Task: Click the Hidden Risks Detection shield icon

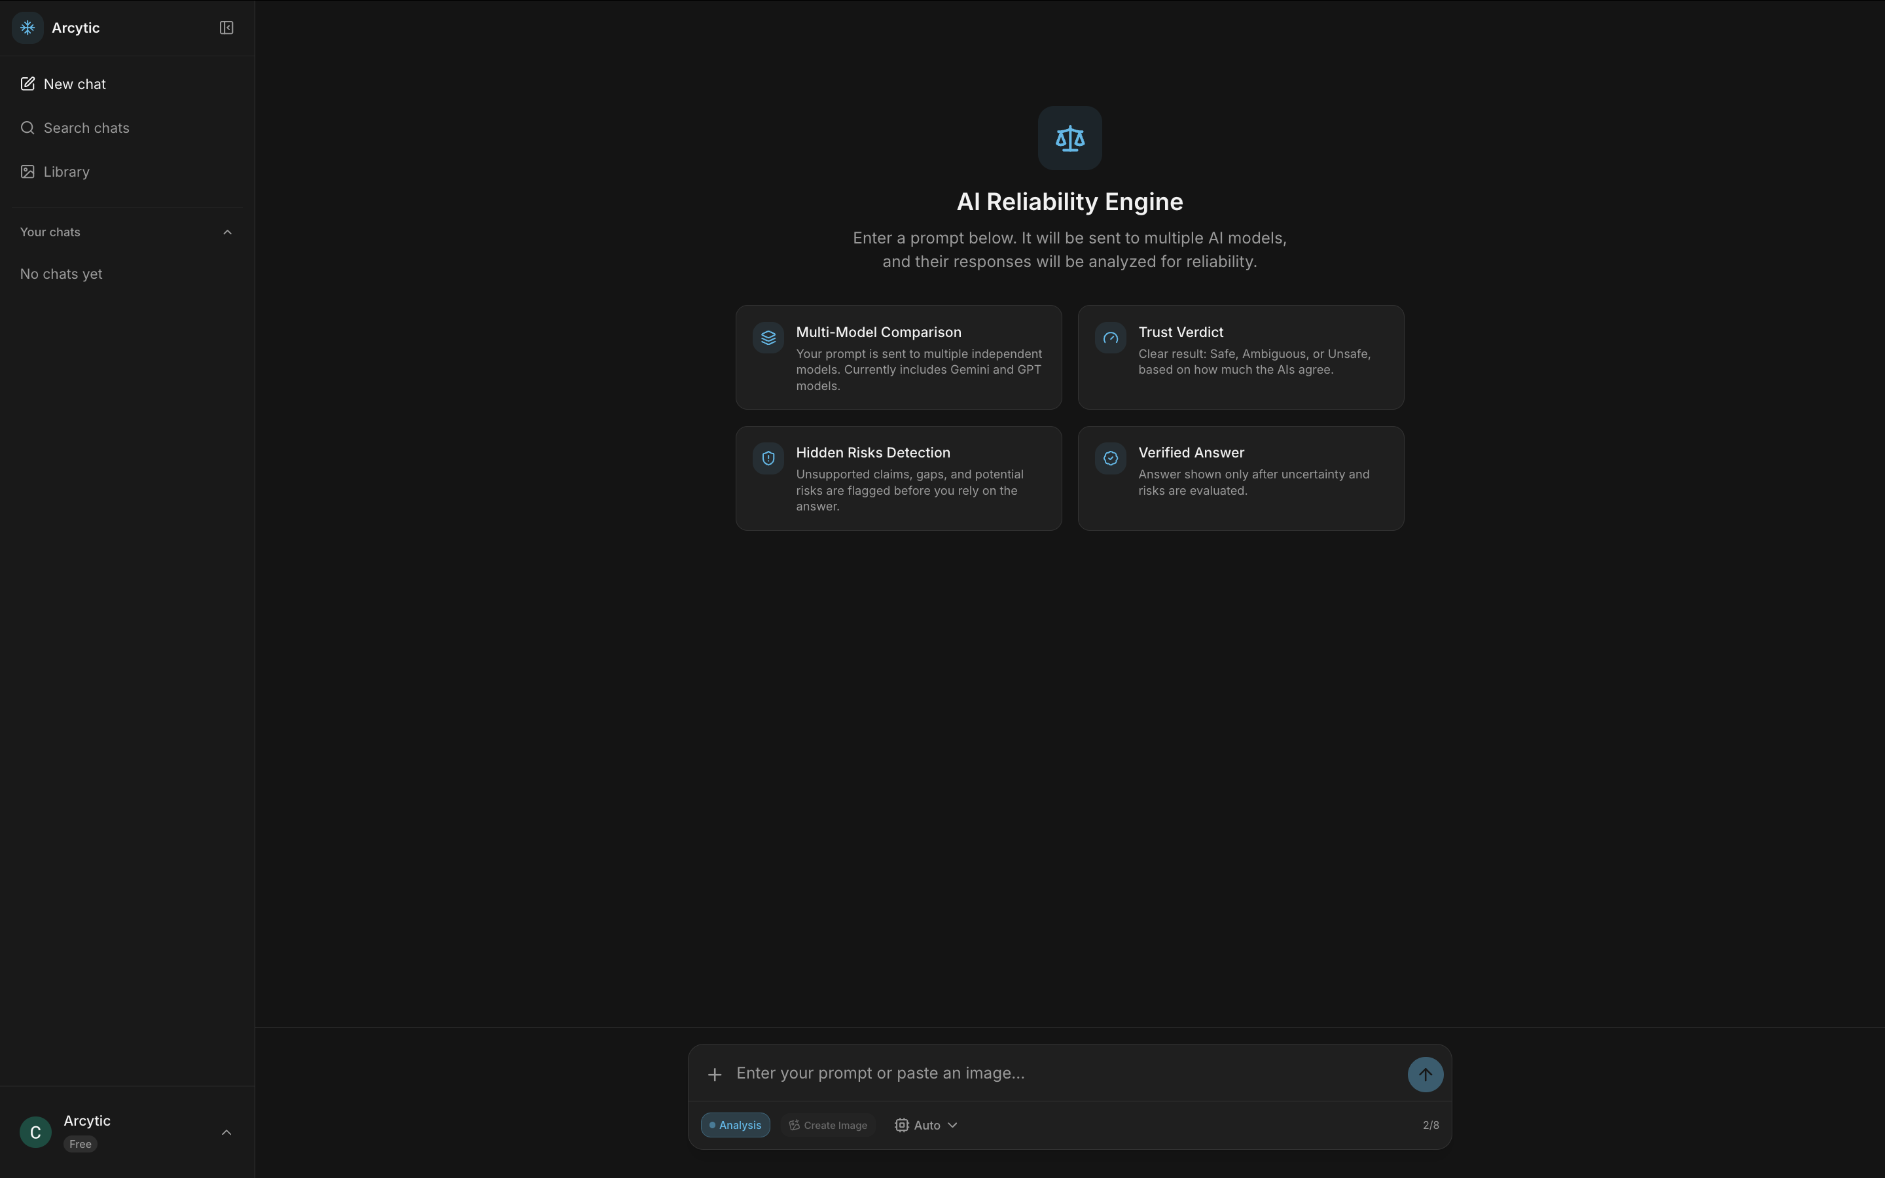Action: tap(768, 458)
